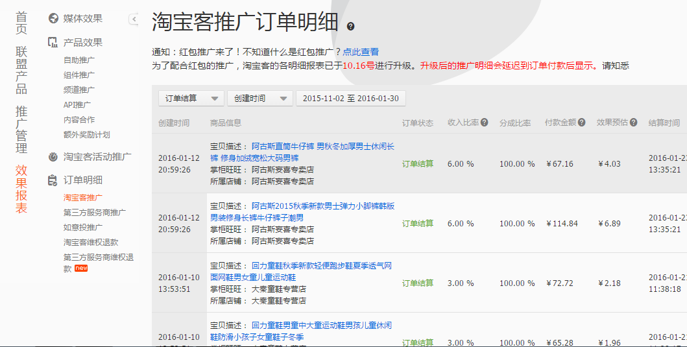
Task: Click 3.00 % rate in ¥72.72 row
Action: [x=461, y=283]
